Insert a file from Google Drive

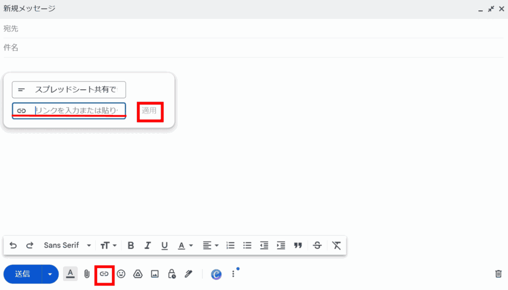(138, 274)
